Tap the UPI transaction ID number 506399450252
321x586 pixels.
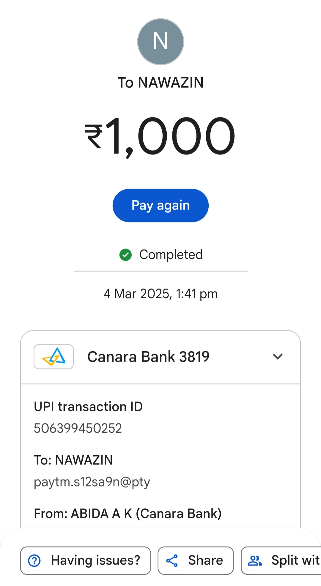pyautogui.click(x=78, y=428)
